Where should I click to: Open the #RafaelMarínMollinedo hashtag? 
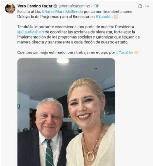[62, 12]
